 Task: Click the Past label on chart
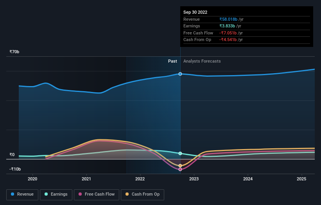coord(172,61)
